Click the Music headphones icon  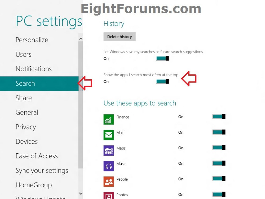[x=109, y=166]
